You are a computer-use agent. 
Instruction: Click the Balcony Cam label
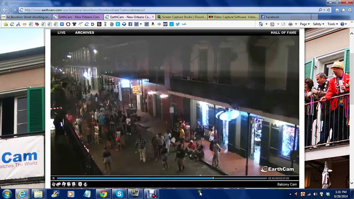click(x=287, y=184)
